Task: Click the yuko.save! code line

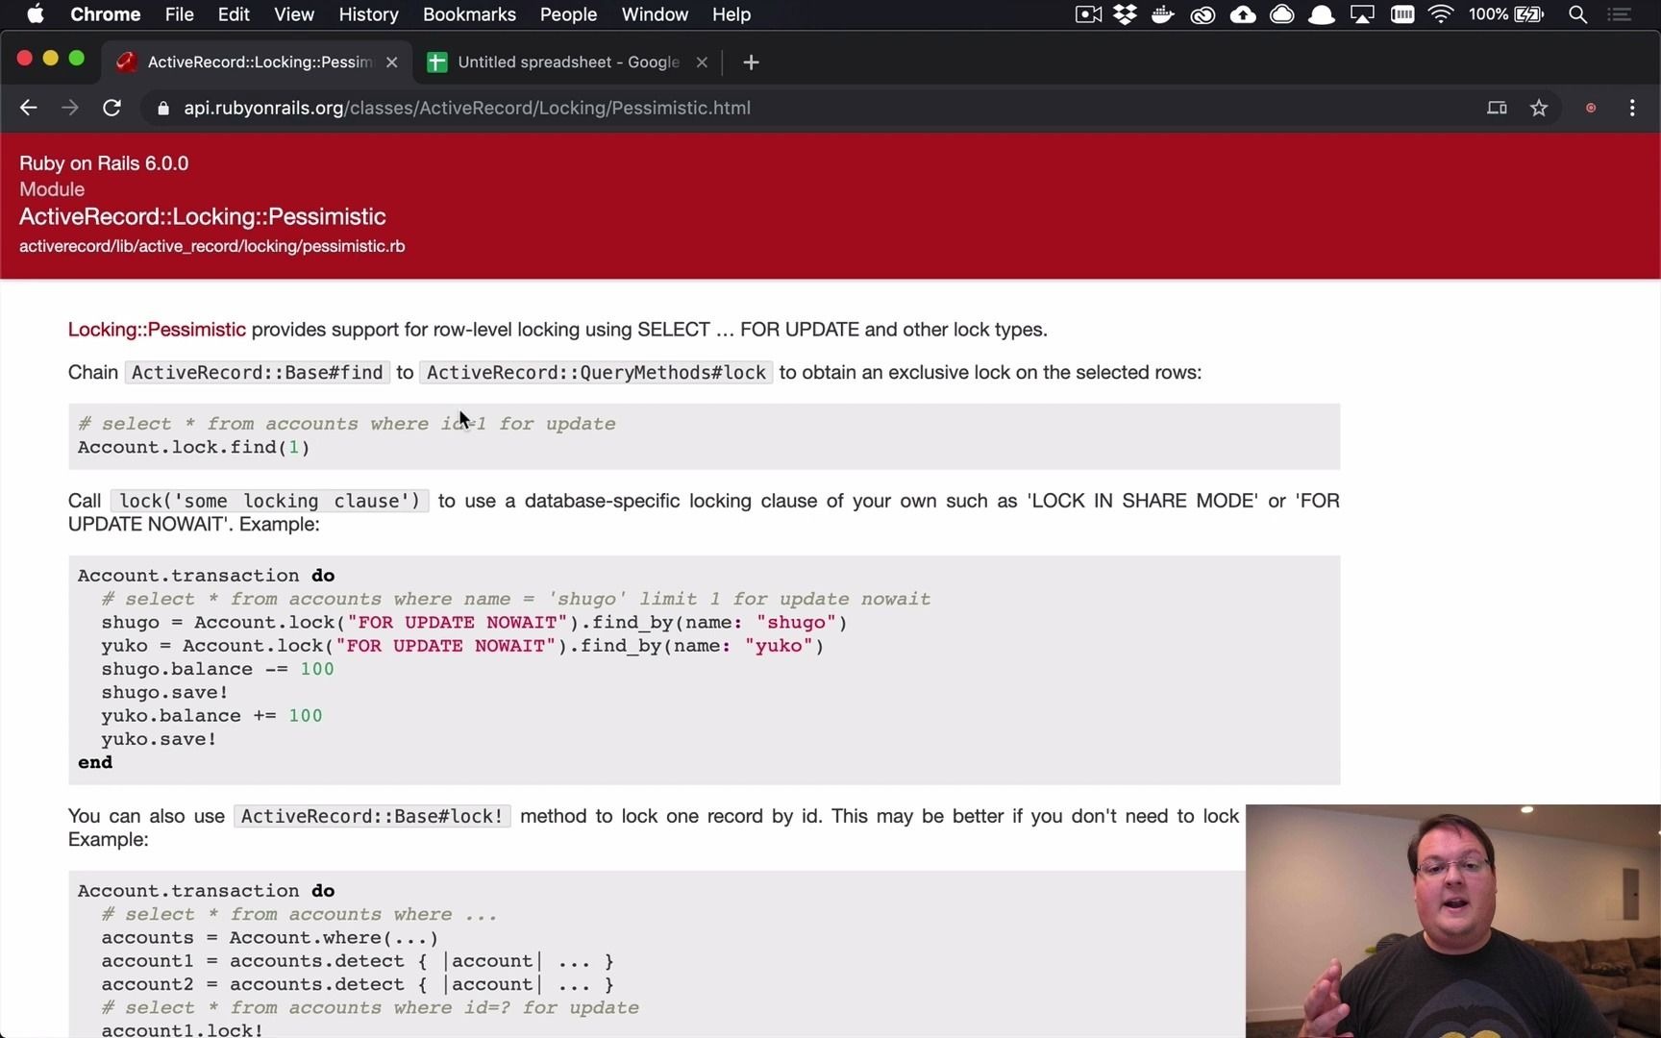Action: [159, 739]
